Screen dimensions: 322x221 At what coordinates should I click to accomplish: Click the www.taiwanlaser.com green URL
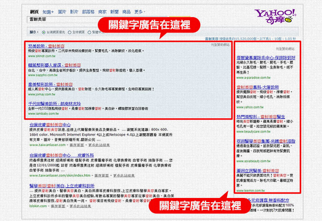pos(47,145)
